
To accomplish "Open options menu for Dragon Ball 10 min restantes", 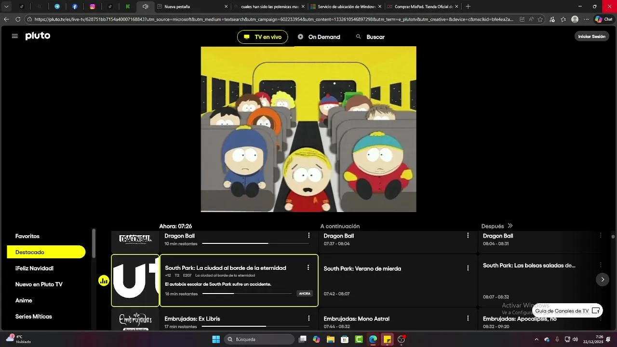I will click(x=309, y=236).
